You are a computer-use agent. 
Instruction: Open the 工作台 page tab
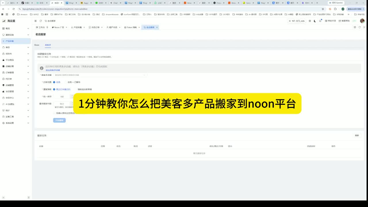click(42, 27)
